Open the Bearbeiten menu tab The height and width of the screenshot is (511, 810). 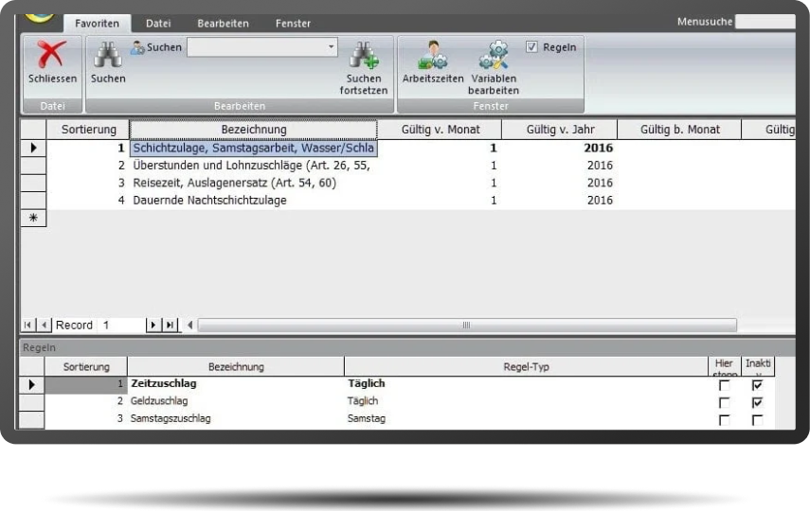(223, 24)
